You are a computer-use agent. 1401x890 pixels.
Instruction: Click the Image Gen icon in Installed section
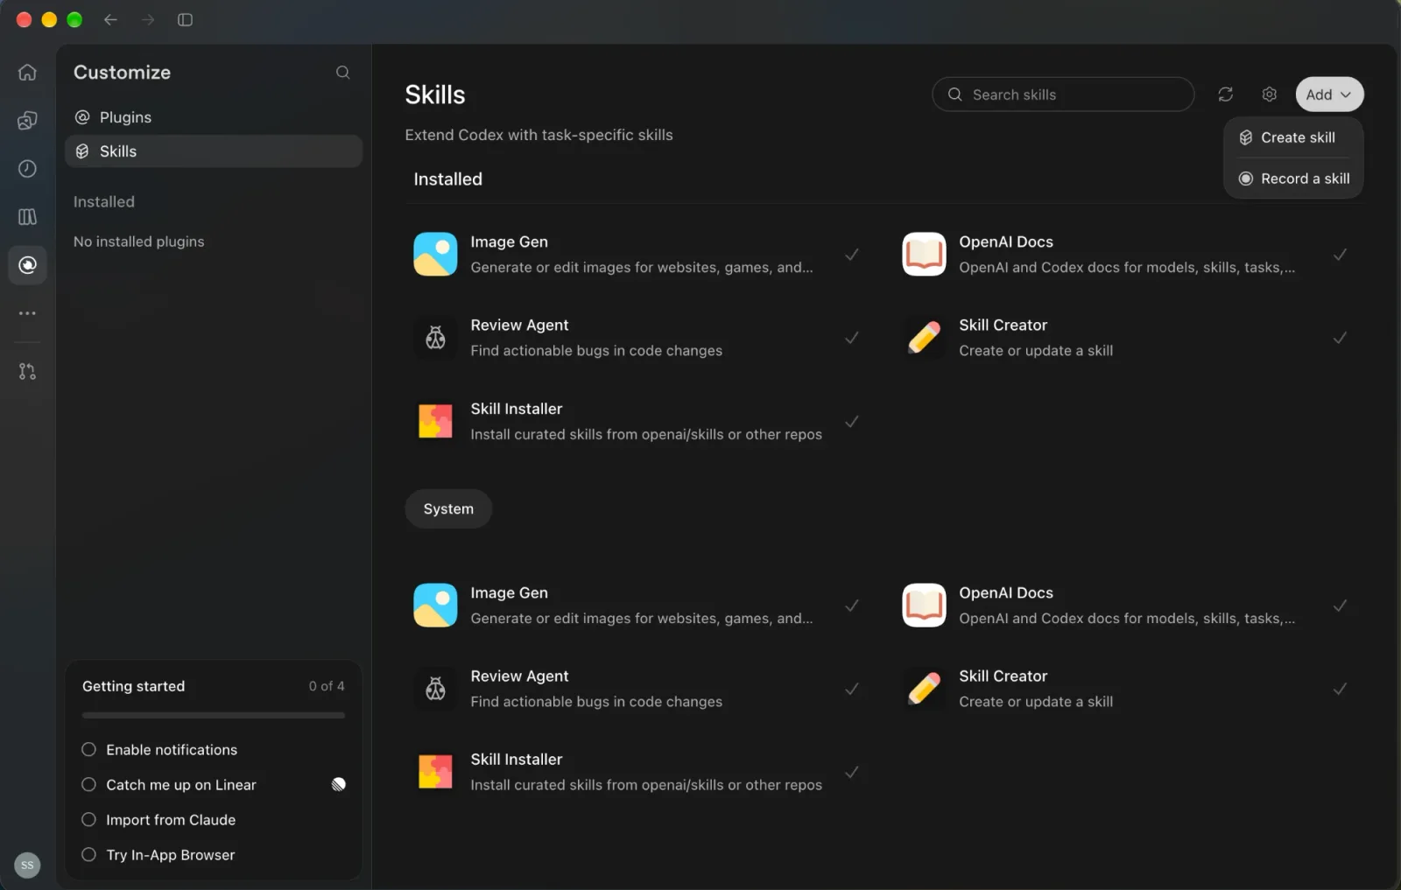point(435,254)
